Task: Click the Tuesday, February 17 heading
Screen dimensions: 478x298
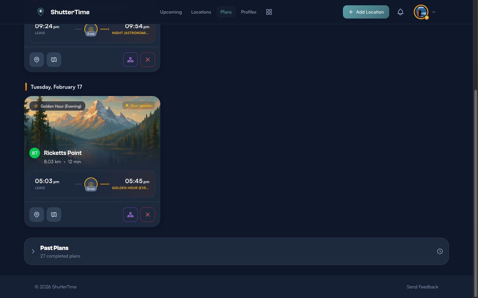Action: coord(56,87)
